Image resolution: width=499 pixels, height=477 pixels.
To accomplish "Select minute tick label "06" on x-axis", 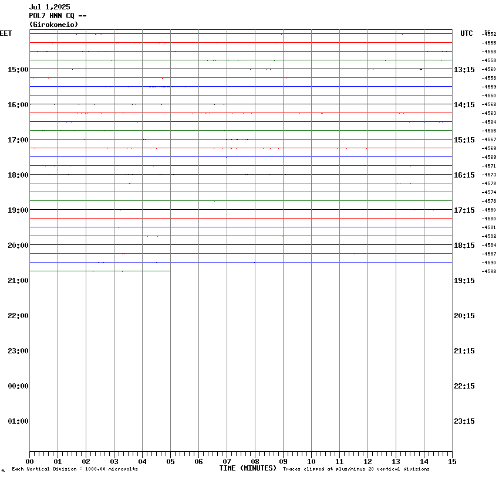I will 198,462.
